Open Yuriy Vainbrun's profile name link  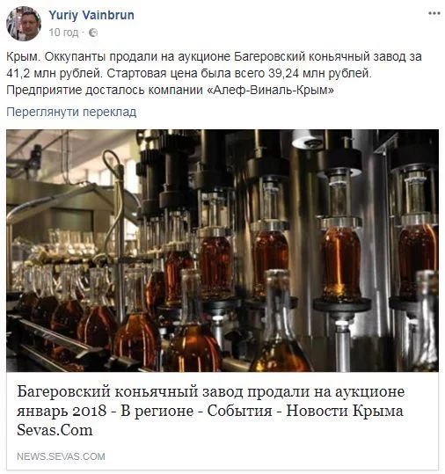91,15
